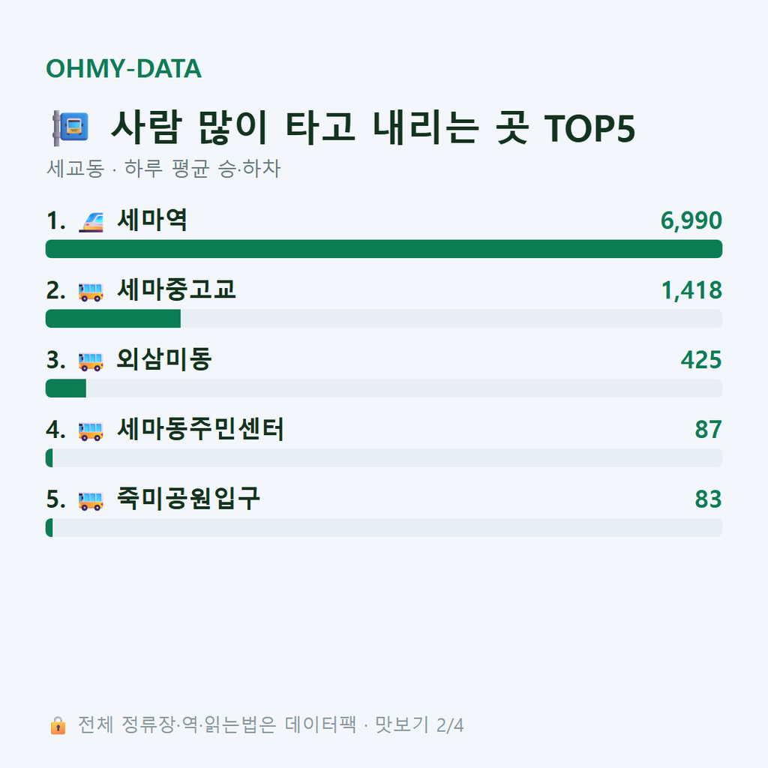This screenshot has width=768, height=768.
Task: Click the 1,418 ridership value
Action: coord(691,290)
